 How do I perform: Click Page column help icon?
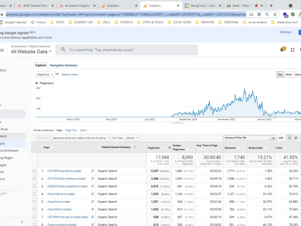(x=52, y=147)
